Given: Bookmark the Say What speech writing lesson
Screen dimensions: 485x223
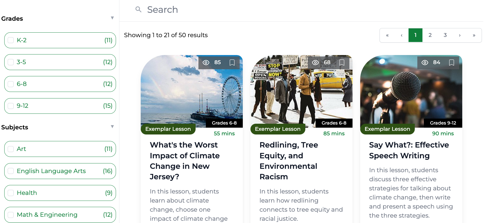Looking at the screenshot, I should coord(451,62).
